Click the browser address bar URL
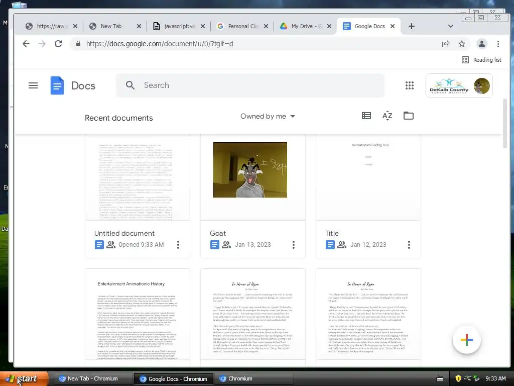514x386 pixels. (160, 44)
